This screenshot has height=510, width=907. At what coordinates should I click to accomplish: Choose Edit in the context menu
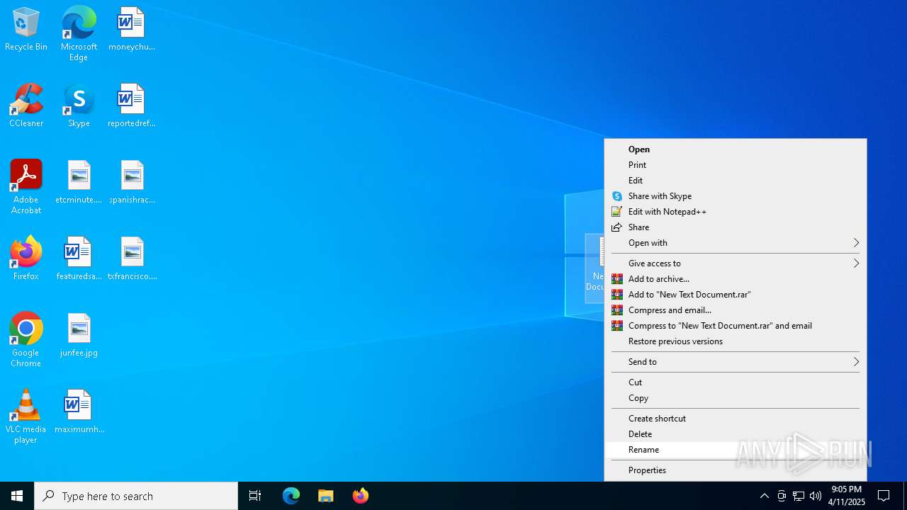tap(736, 181)
